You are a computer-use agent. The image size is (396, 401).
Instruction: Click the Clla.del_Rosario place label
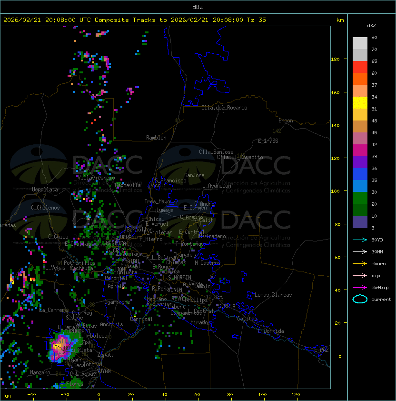[x=224, y=108]
